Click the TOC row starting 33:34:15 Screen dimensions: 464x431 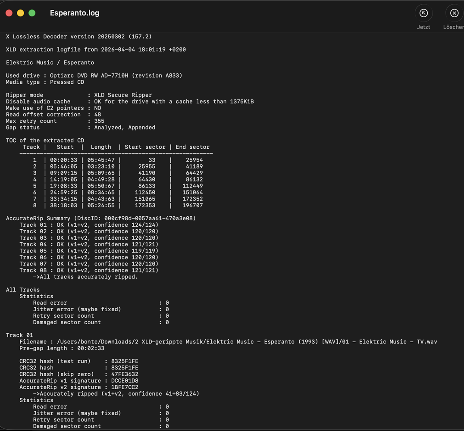[x=118, y=199]
